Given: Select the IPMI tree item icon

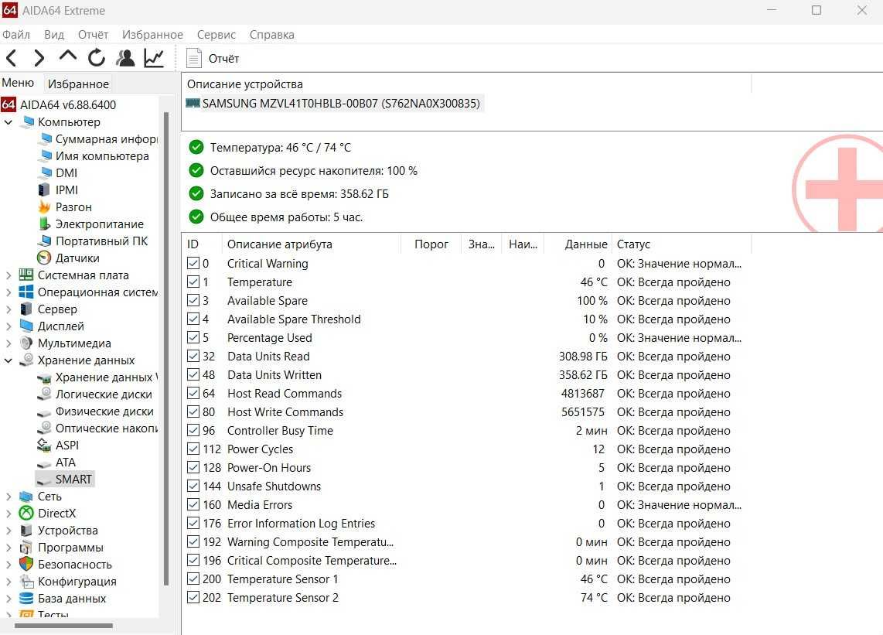Looking at the screenshot, I should click(x=43, y=189).
